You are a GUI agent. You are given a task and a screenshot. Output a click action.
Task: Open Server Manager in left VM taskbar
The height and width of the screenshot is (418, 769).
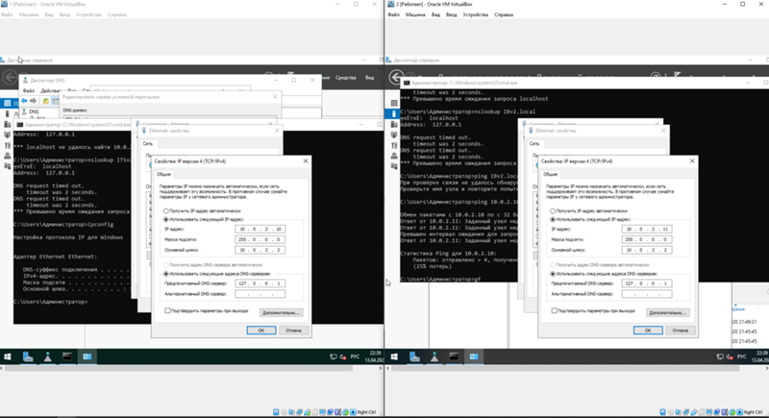pyautogui.click(x=28, y=357)
